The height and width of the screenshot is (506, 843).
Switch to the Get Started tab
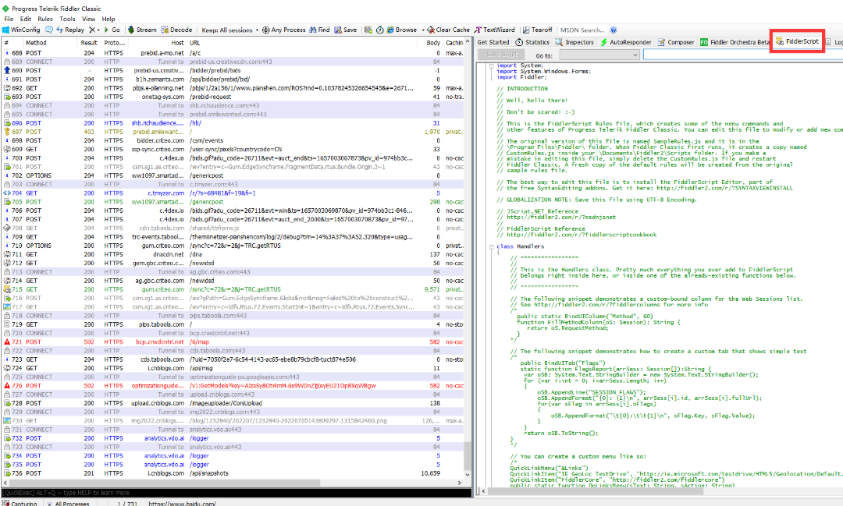(x=493, y=42)
